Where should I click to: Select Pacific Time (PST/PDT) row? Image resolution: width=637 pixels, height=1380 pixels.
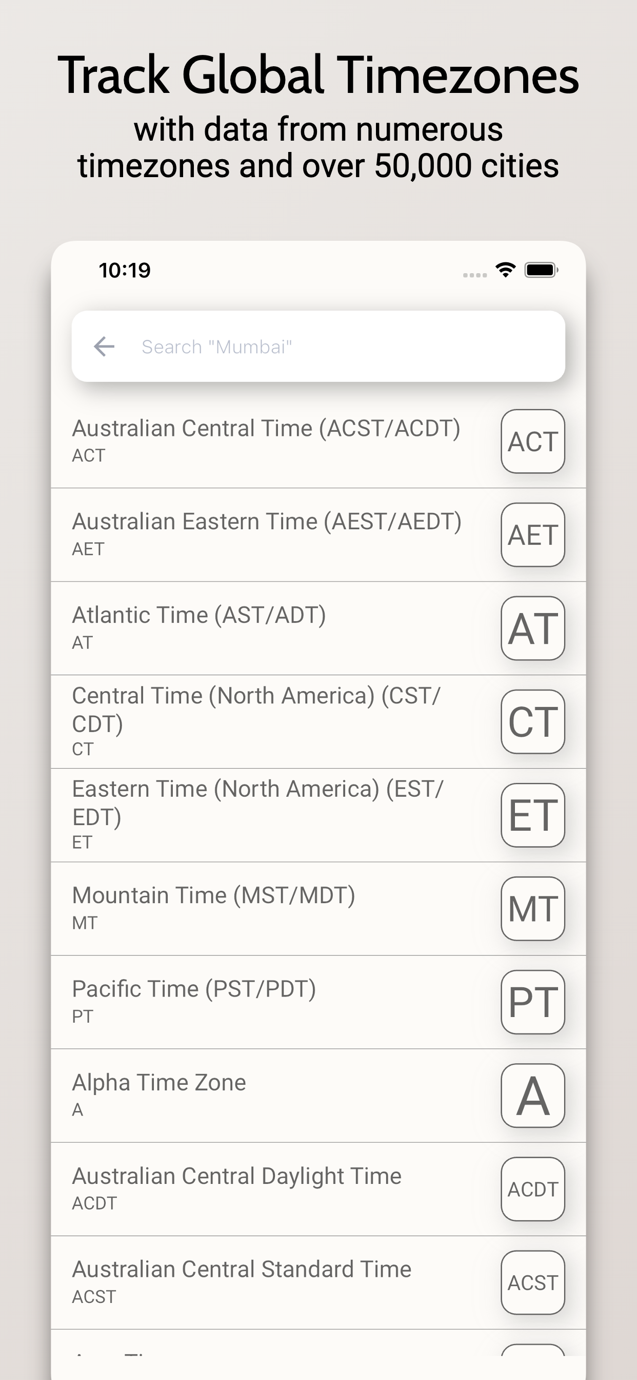click(318, 1002)
